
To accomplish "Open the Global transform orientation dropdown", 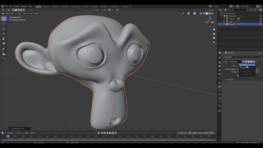I will pyautogui.click(x=97, y=10).
